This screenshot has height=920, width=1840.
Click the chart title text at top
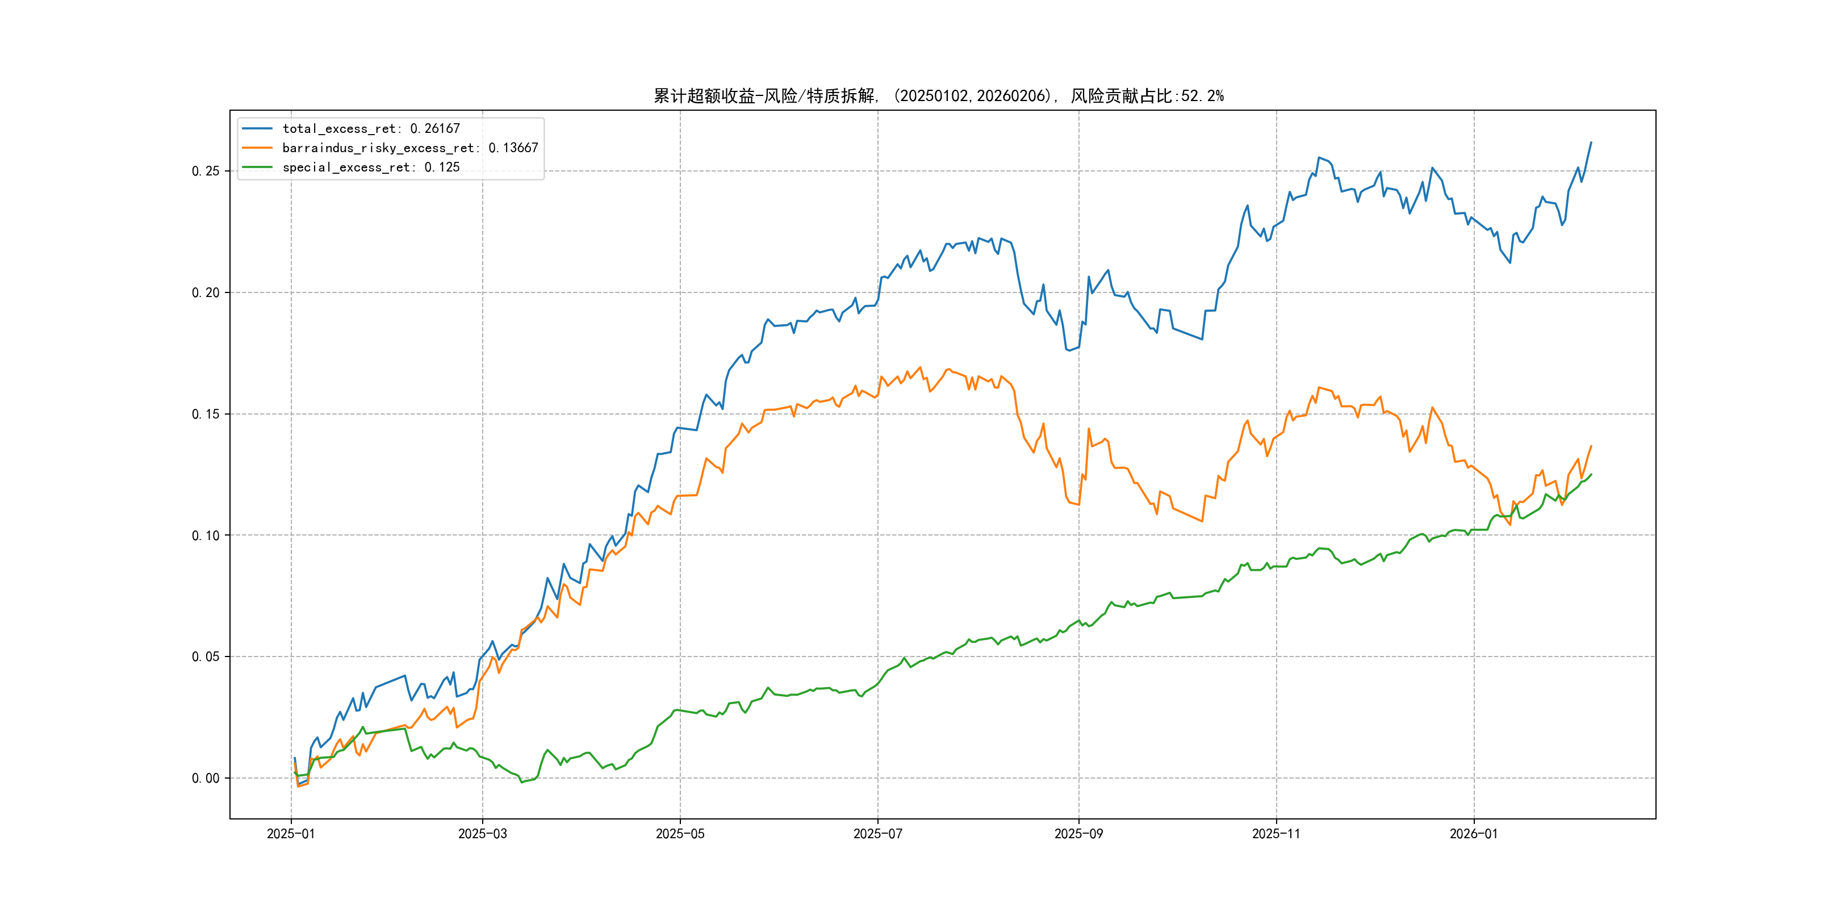939,96
